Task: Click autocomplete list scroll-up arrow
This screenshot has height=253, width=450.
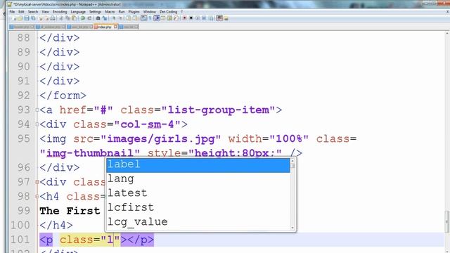Action: point(292,161)
